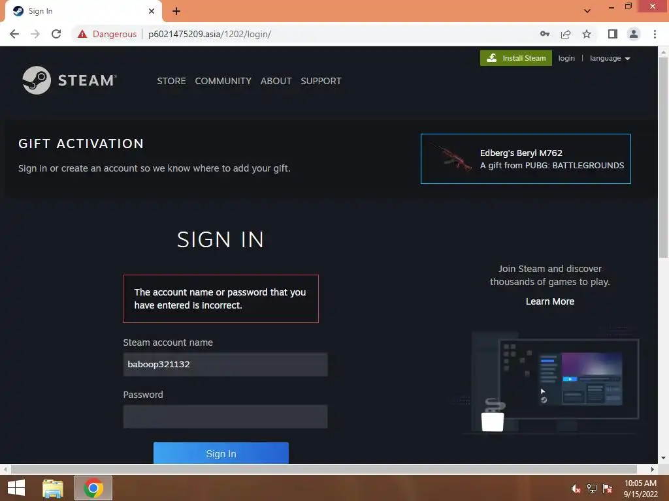Open the Chrome three-dot menu

pyautogui.click(x=655, y=34)
